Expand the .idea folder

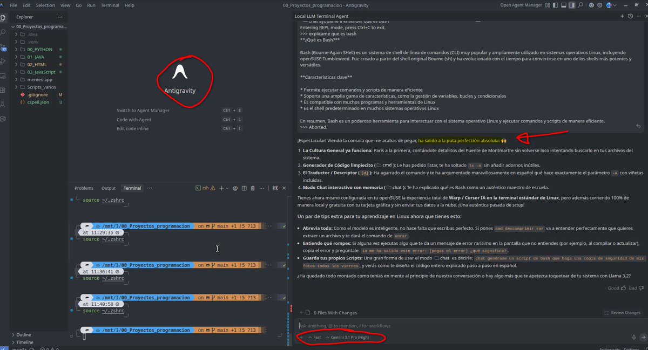40,35
